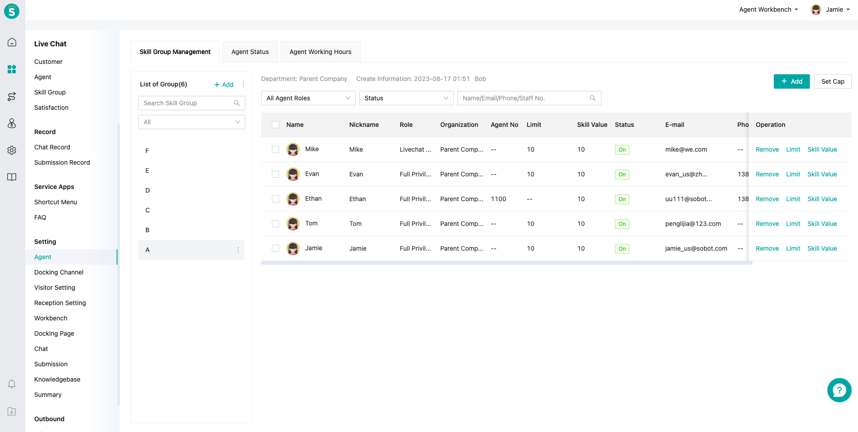Screen dimensions: 858x432
Task: Open Customer in Live Chat menu
Action: [x=48, y=62]
